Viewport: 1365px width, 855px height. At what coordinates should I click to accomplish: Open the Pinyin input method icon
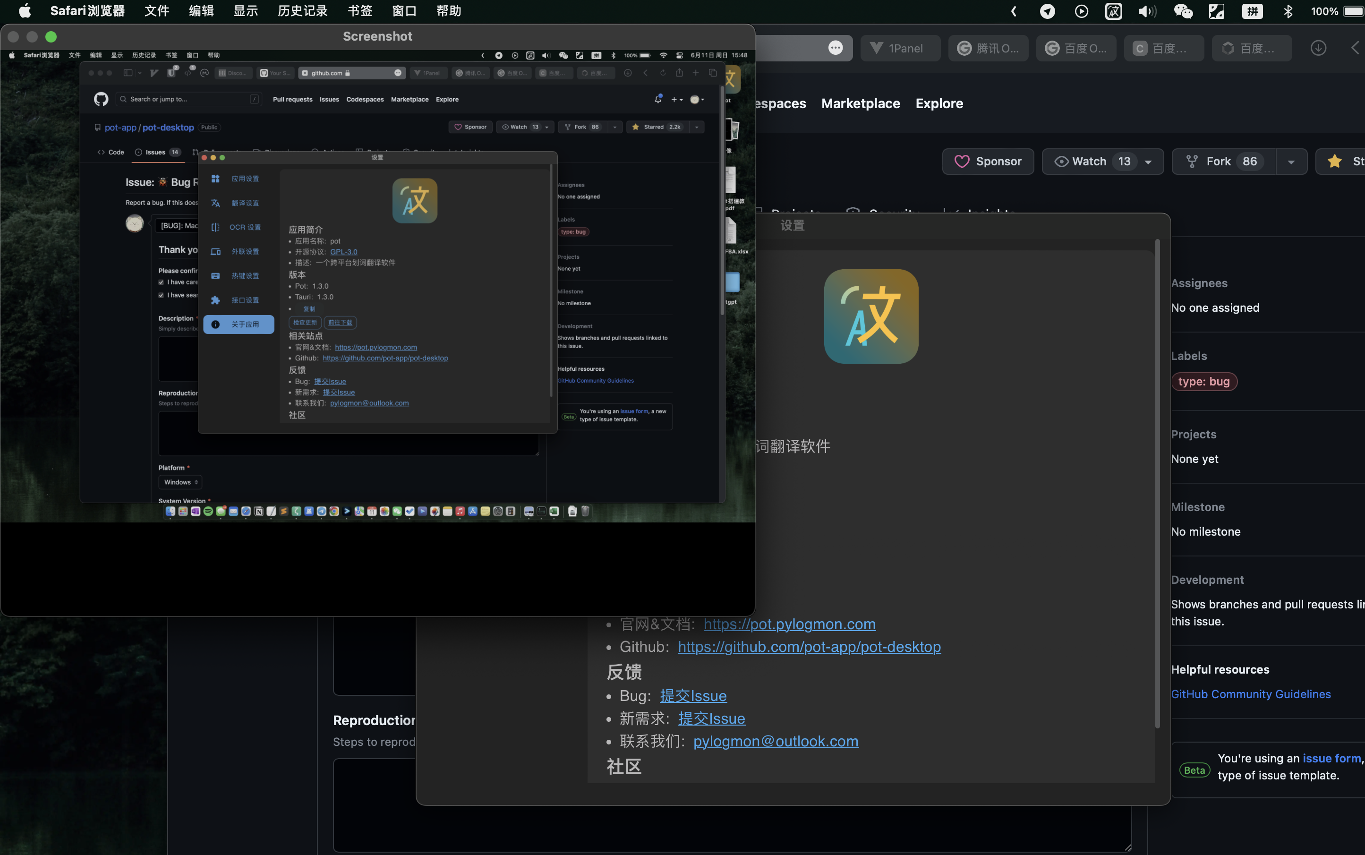[x=1252, y=11]
